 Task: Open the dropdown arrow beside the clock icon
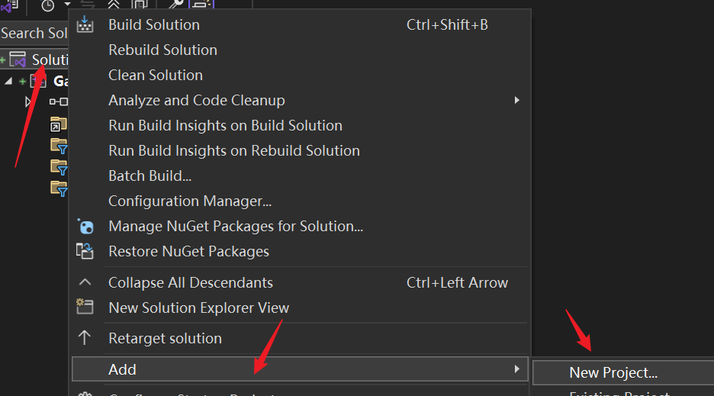(x=67, y=5)
